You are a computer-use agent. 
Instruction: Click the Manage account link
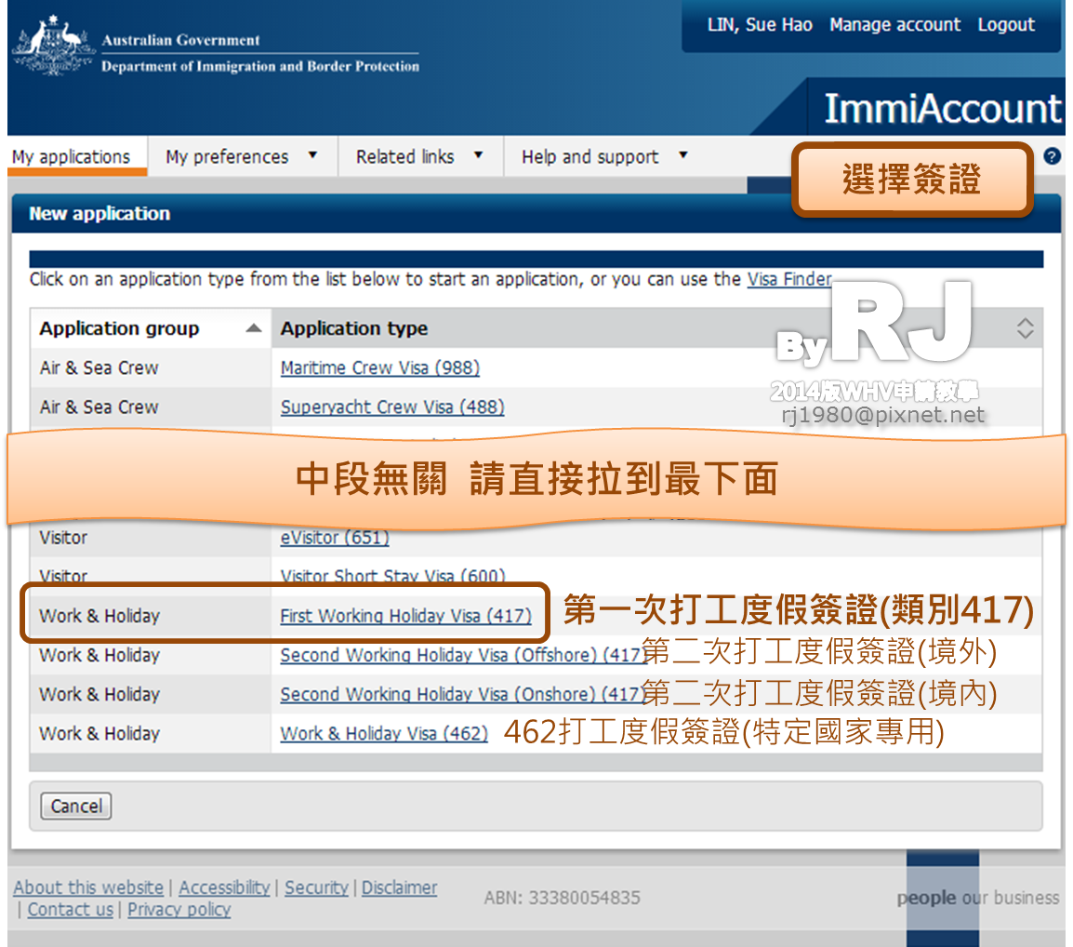pos(895,24)
